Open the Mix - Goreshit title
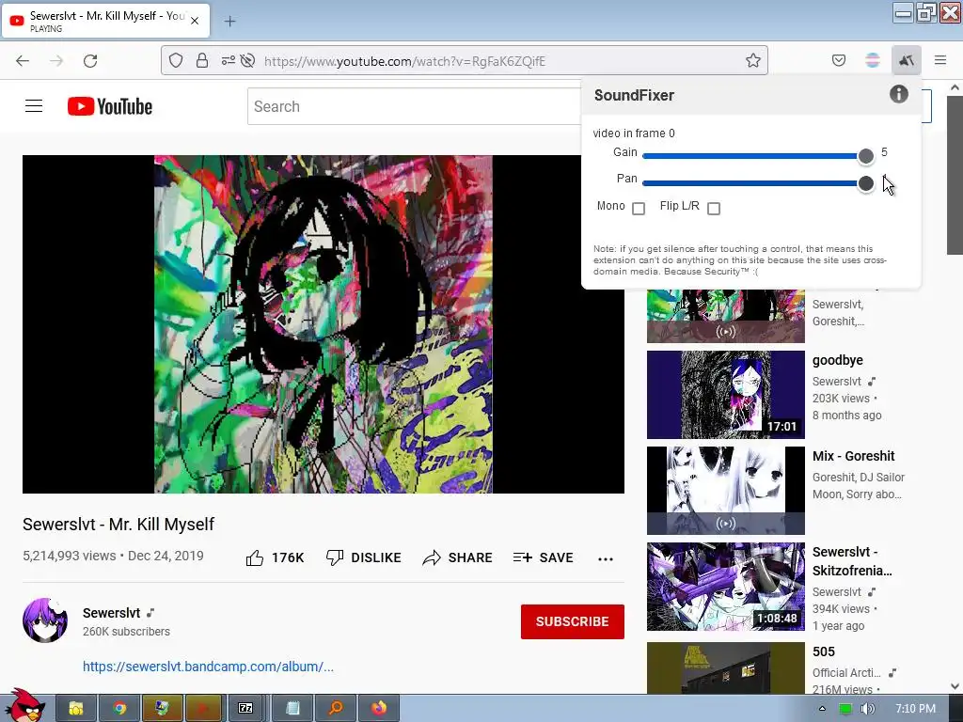 (x=853, y=456)
